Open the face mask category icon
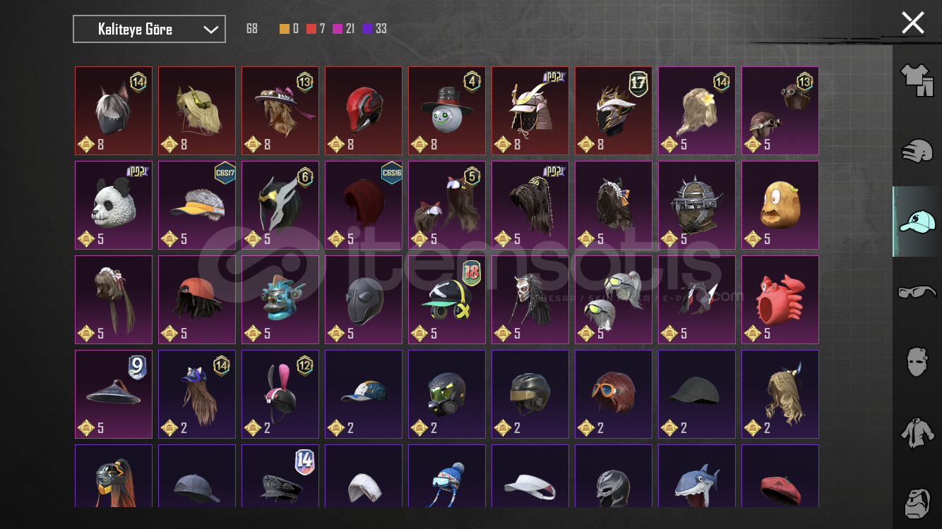This screenshot has height=529, width=942. point(917,362)
